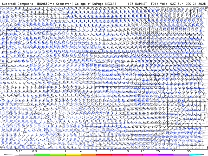Click the "20" legend value
Viewport: 208px width, 156px height.
click(142, 151)
